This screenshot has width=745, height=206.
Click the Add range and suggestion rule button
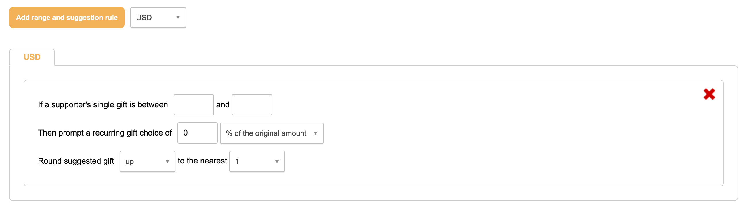pyautogui.click(x=67, y=18)
